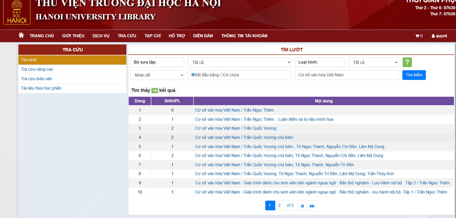Click the green question mark help icon
456x218 pixels.
pyautogui.click(x=407, y=62)
